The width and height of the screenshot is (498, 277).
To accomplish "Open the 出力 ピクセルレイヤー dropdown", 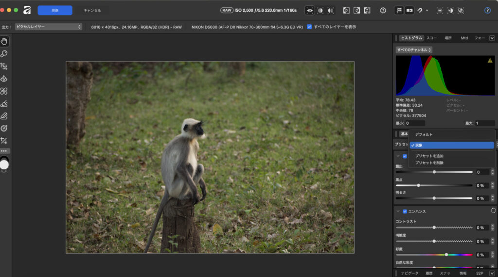I will pyautogui.click(x=48, y=27).
